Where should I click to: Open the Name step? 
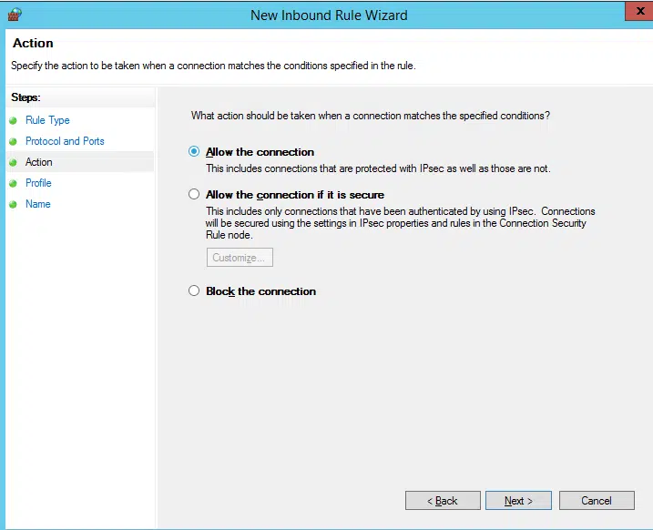(38, 204)
